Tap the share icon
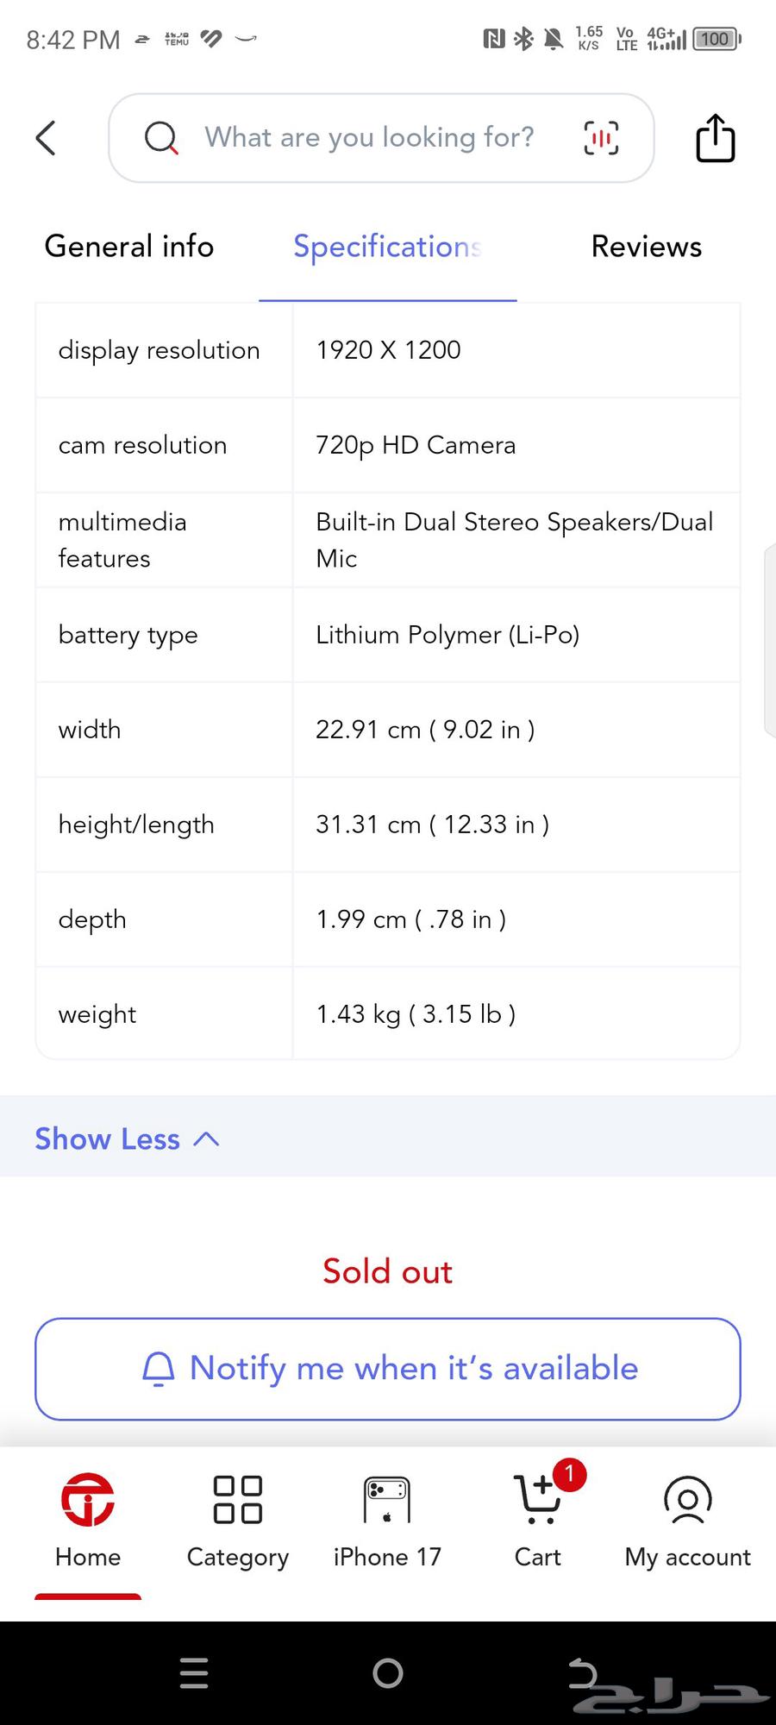 tap(715, 138)
